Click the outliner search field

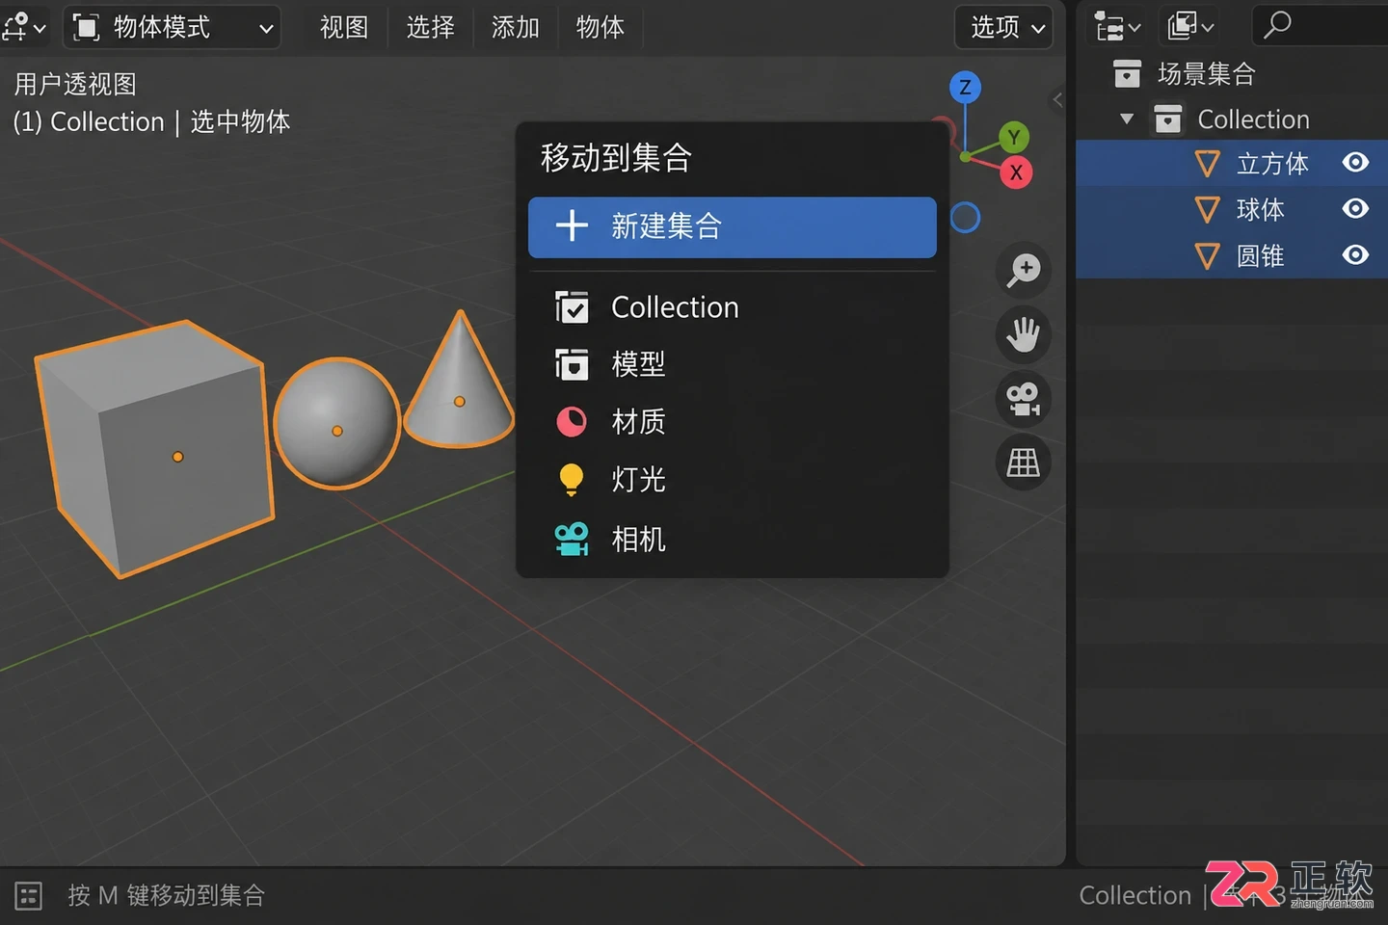(1321, 27)
